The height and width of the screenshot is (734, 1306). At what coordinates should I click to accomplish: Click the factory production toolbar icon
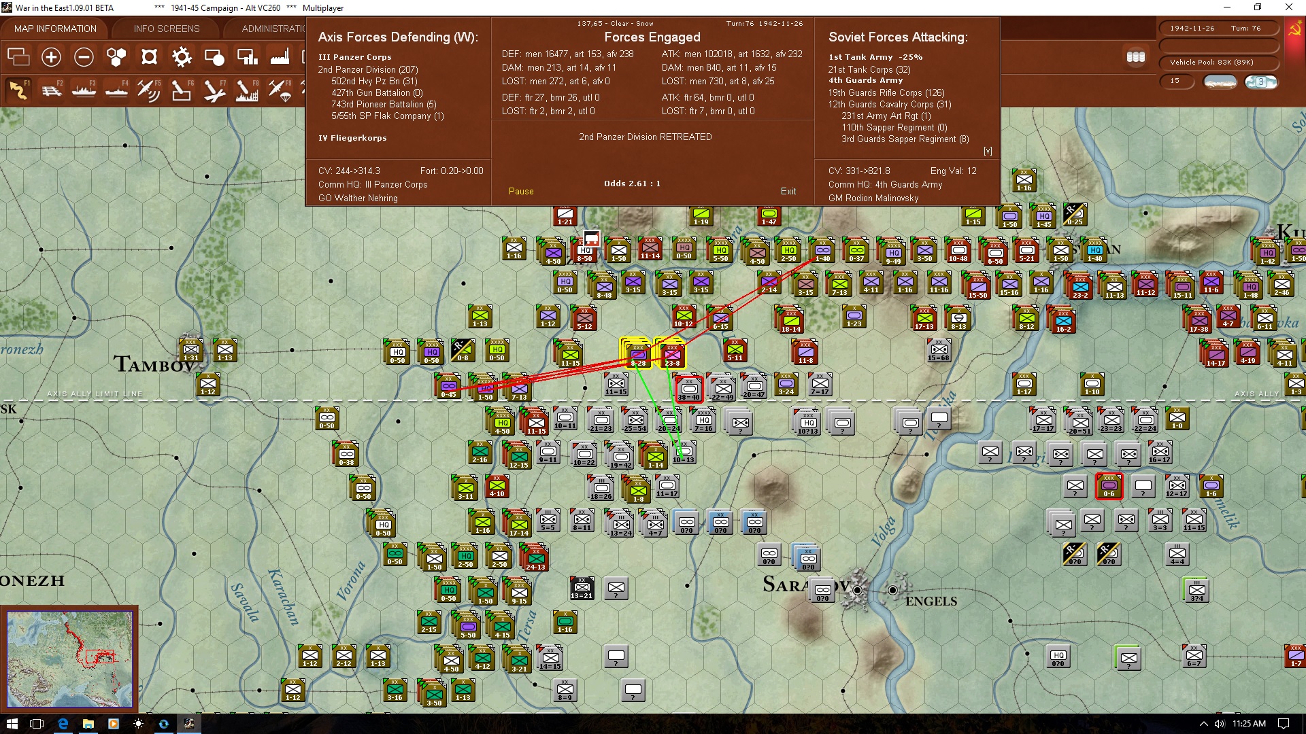pyautogui.click(x=280, y=57)
